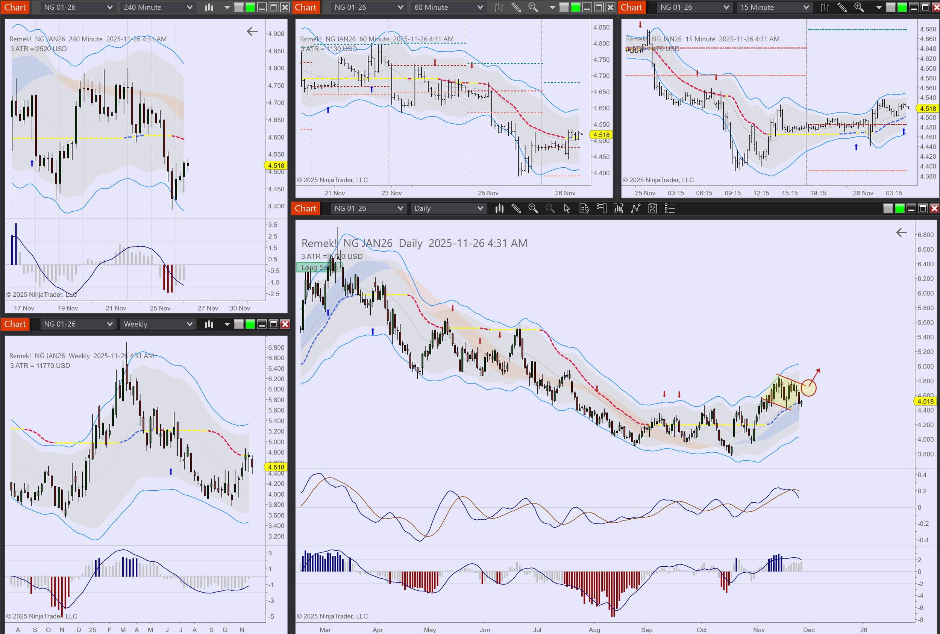This screenshot has width=940, height=634.
Task: Select the cursor pointer tool in Daily chart
Action: coord(567,208)
